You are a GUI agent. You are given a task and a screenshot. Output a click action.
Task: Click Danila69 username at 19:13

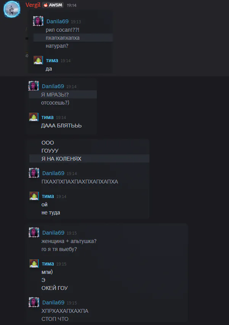(x=58, y=21)
